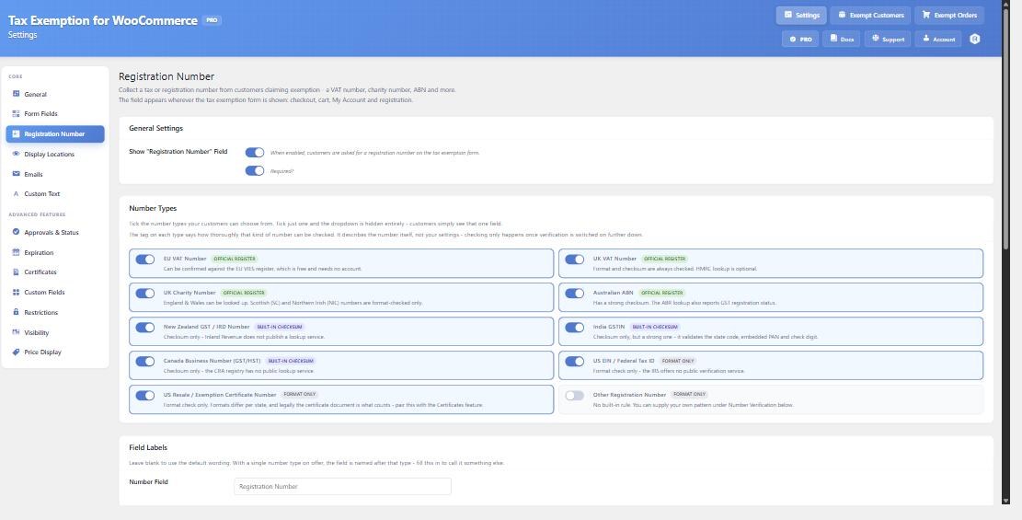Viewport: 1022px width, 520px height.
Task: Click the Exempt Customers icon
Action: [x=842, y=15]
